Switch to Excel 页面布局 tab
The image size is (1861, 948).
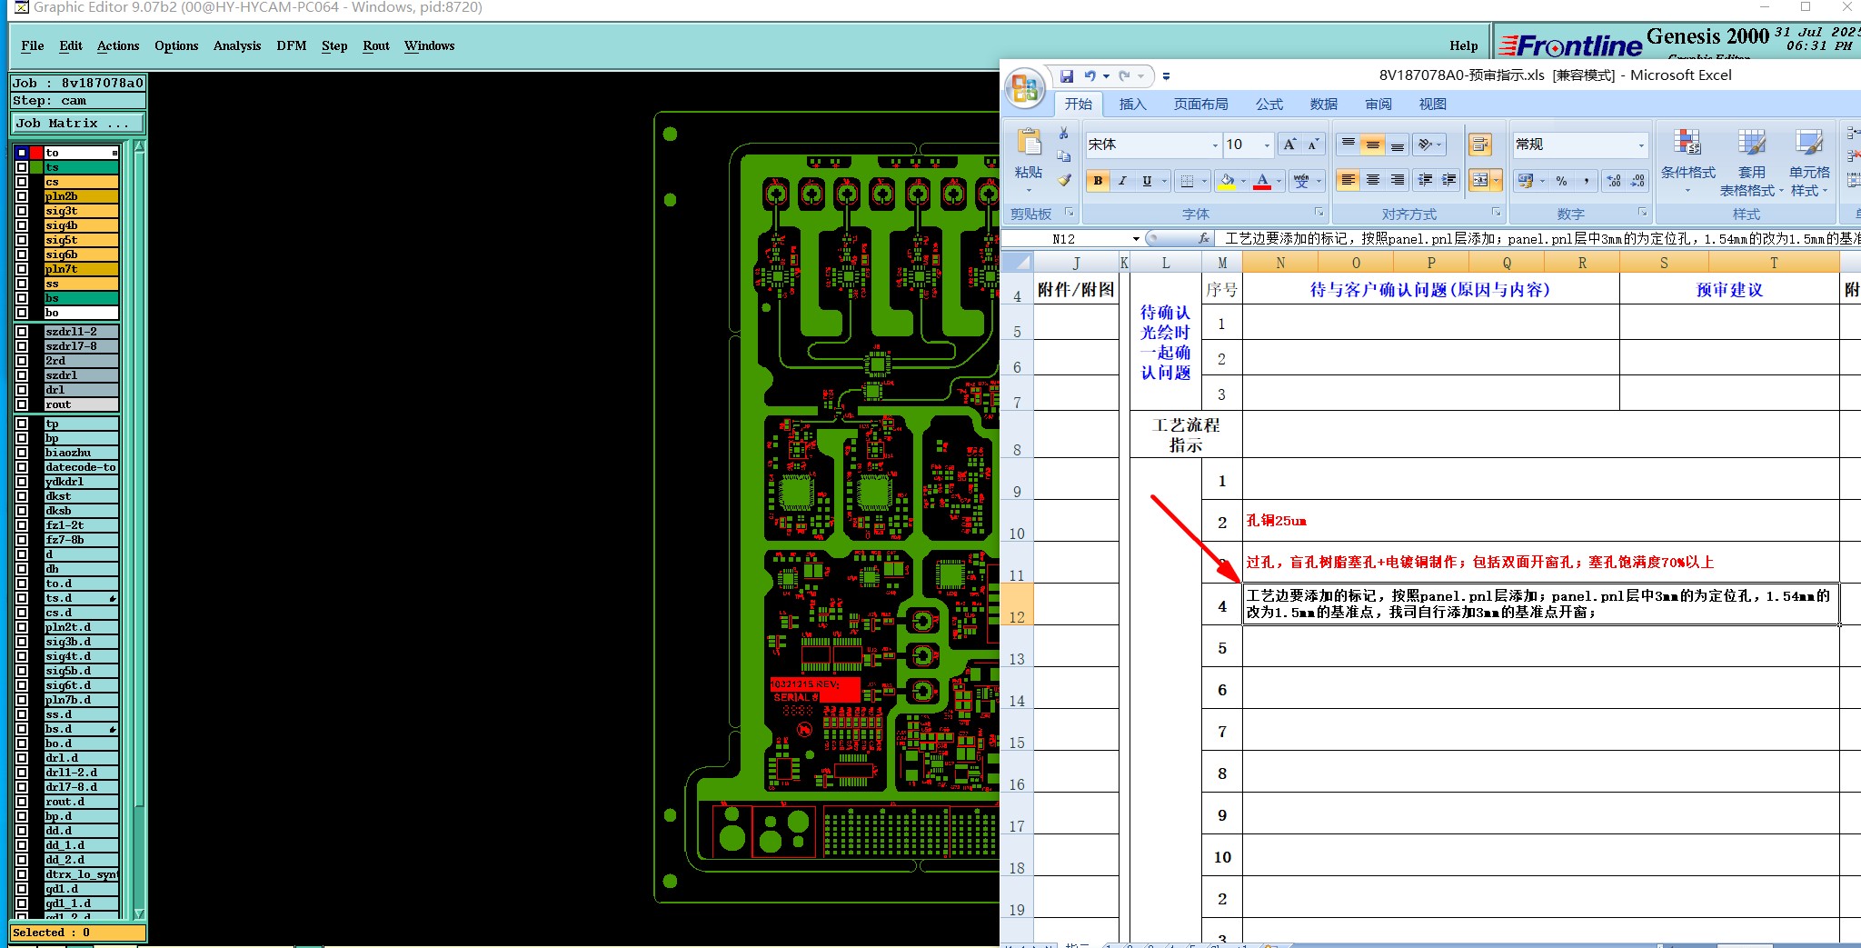[1200, 105]
